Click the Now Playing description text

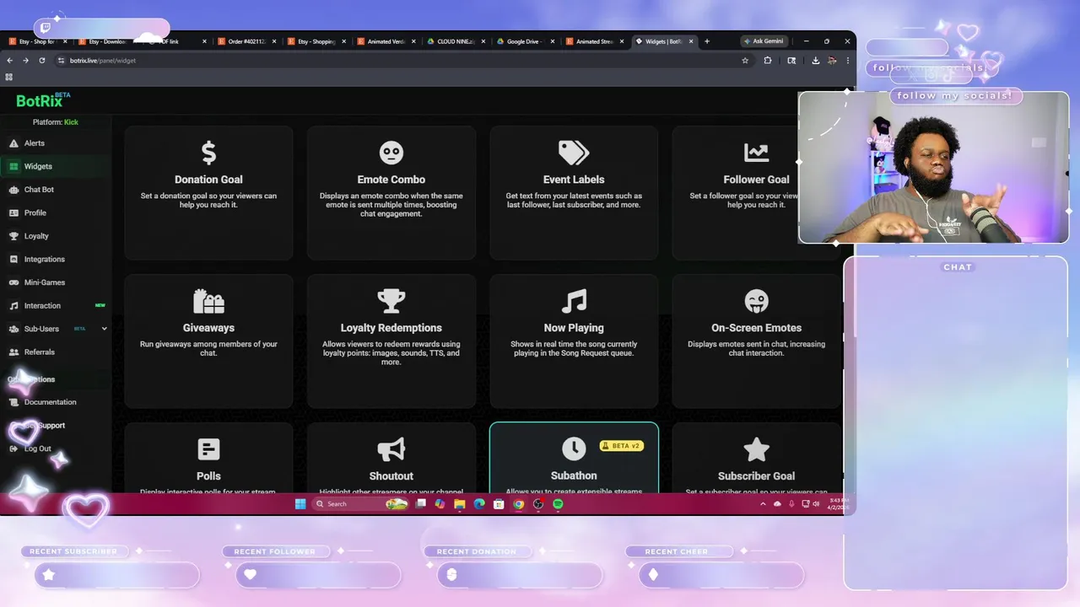tap(574, 348)
